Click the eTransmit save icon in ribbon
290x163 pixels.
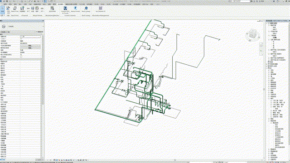[x=22, y=9]
